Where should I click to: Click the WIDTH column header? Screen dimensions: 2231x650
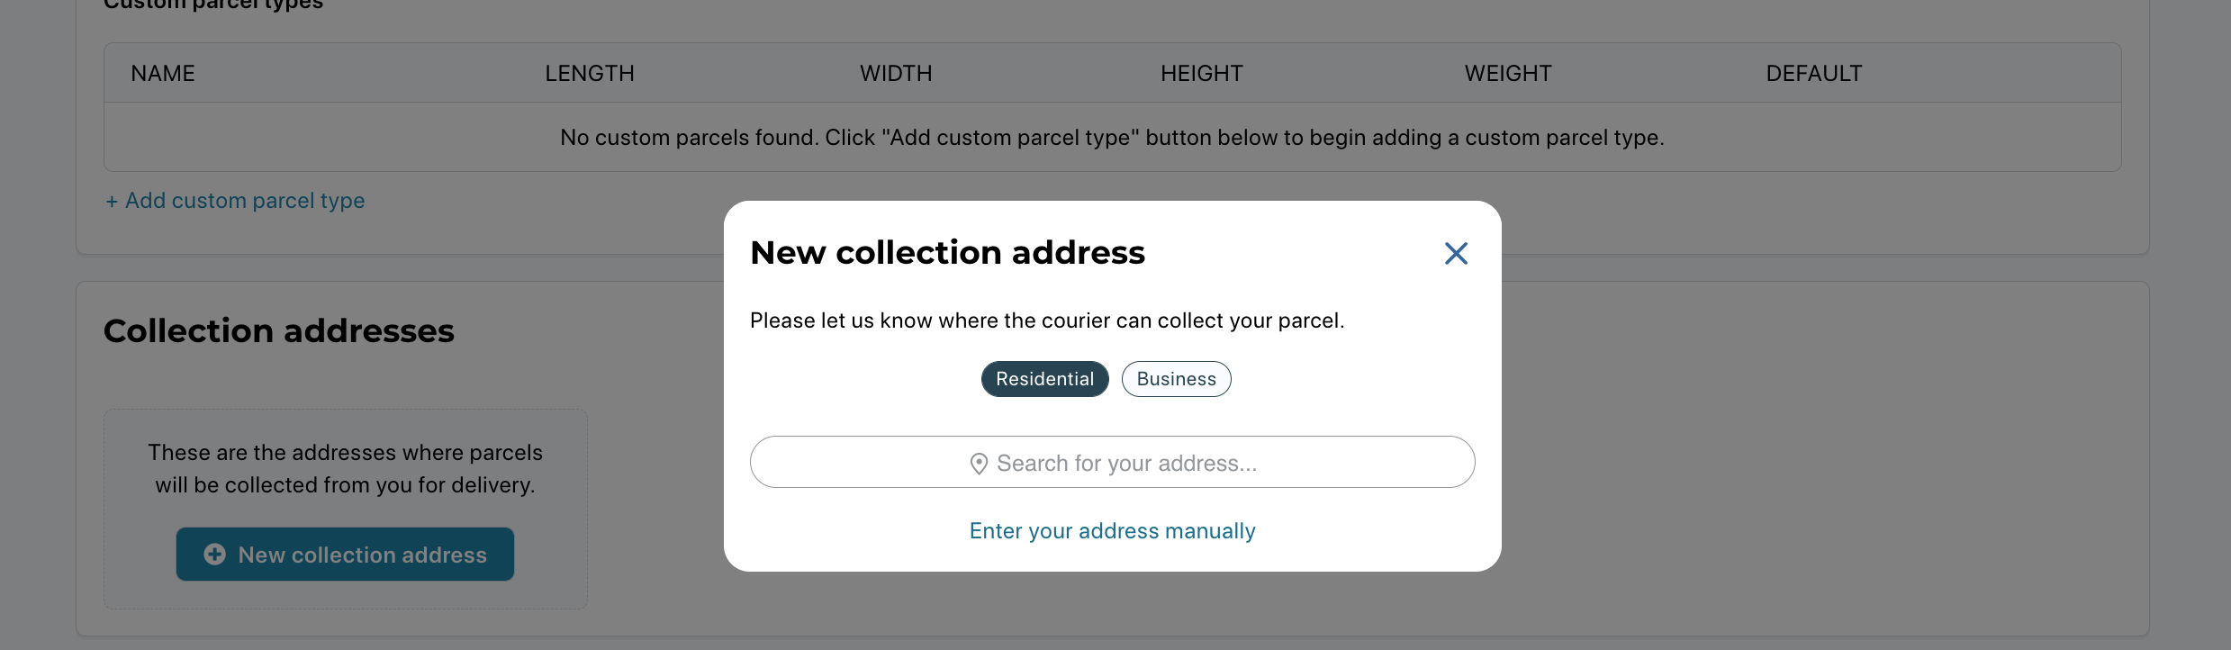point(896,74)
